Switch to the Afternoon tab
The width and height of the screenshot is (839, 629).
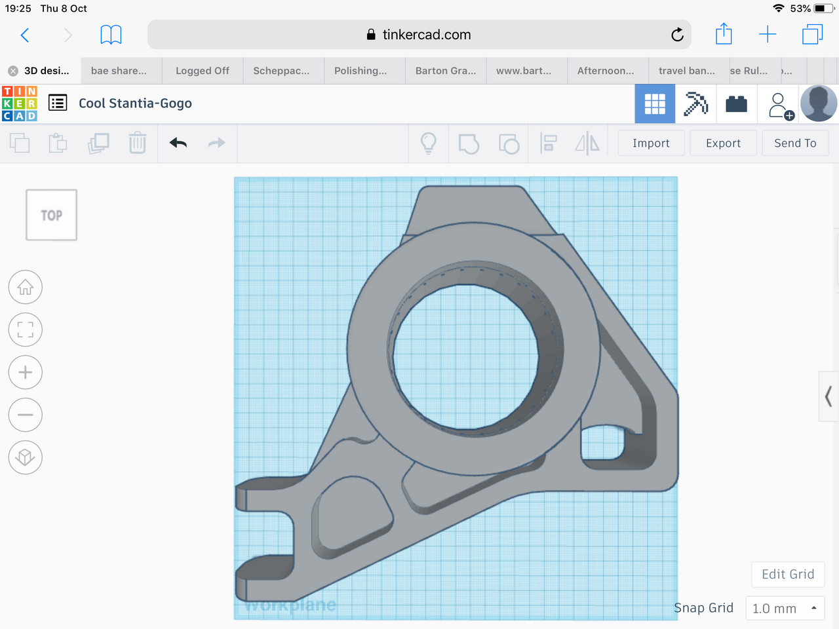pos(608,71)
